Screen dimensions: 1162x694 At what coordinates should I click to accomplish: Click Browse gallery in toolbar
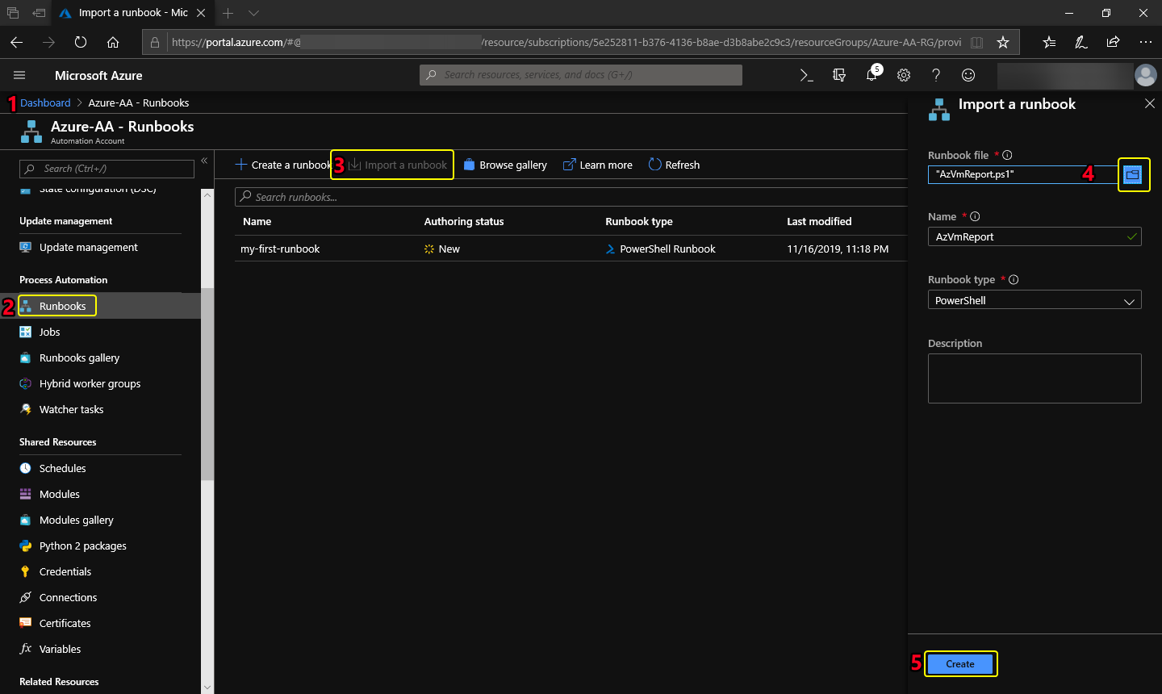pos(505,165)
